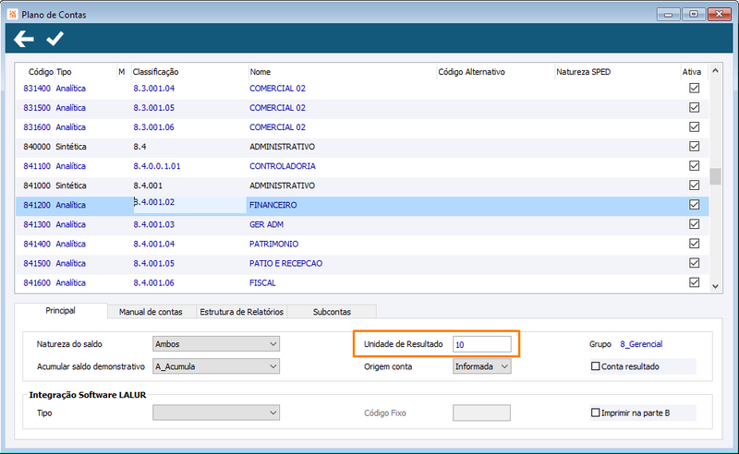Toggle Ativa checkbox for account 831500
The height and width of the screenshot is (454, 739).
pyautogui.click(x=694, y=107)
